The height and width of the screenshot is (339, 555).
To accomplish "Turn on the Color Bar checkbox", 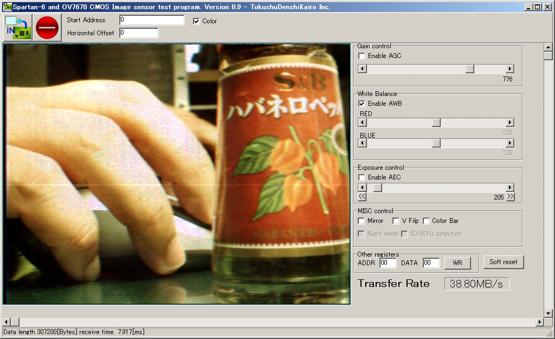I will 427,221.
